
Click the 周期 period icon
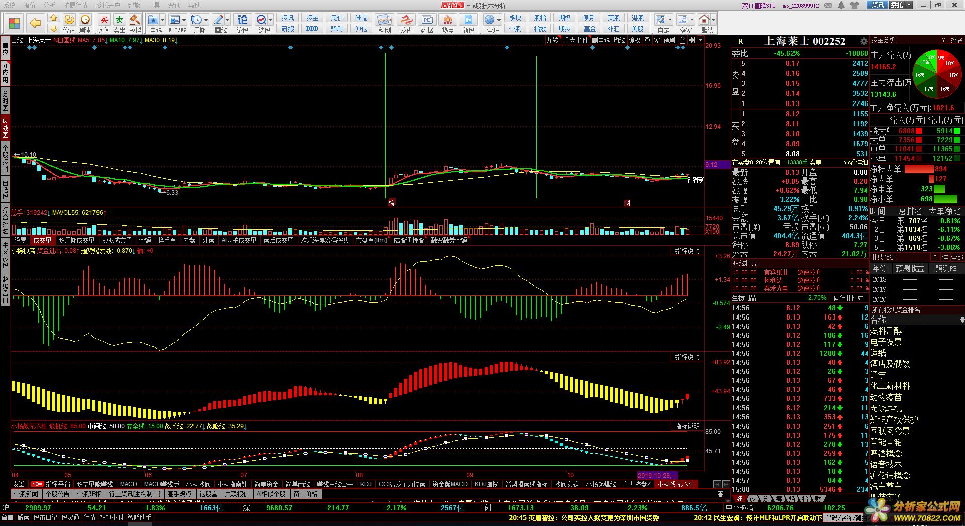(196, 20)
